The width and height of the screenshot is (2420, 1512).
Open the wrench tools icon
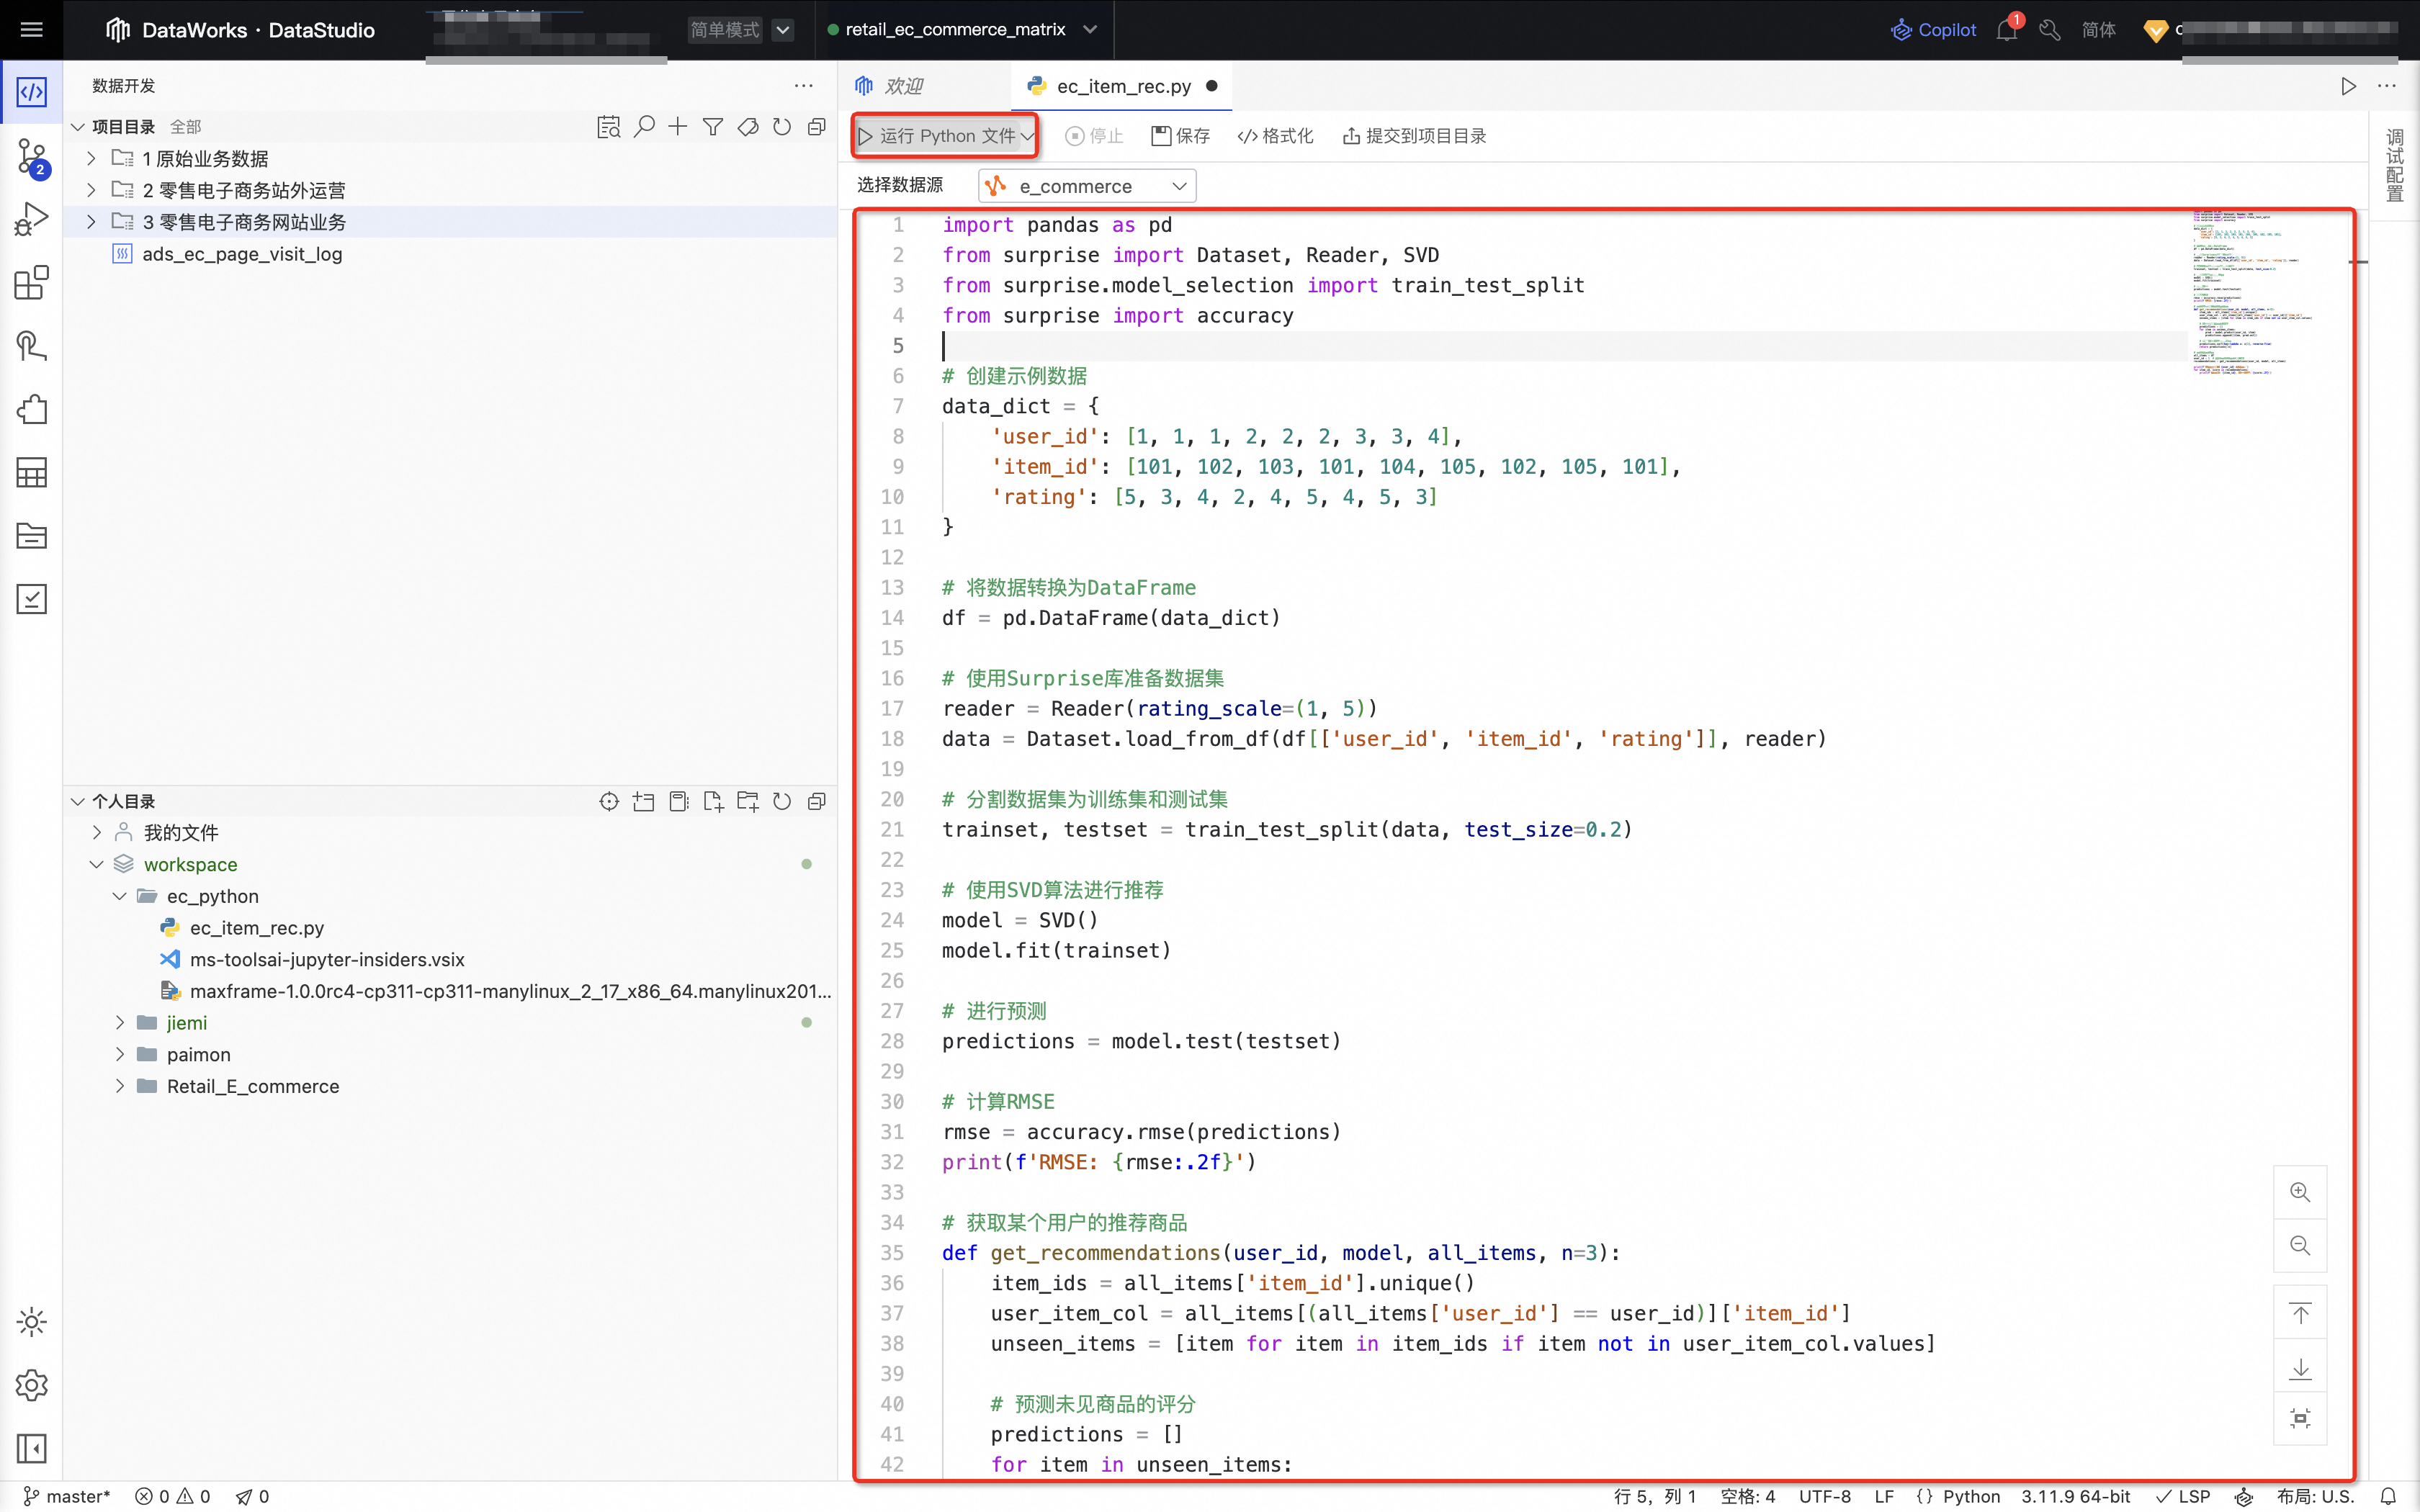pyautogui.click(x=2050, y=30)
